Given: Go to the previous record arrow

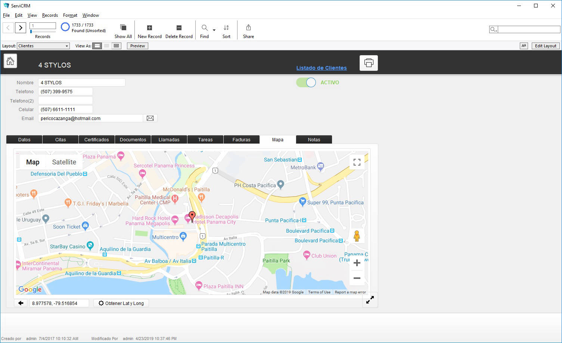Looking at the screenshot, I should point(8,28).
